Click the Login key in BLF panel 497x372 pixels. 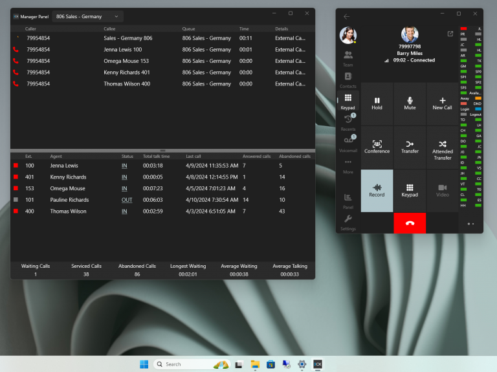[465, 109]
